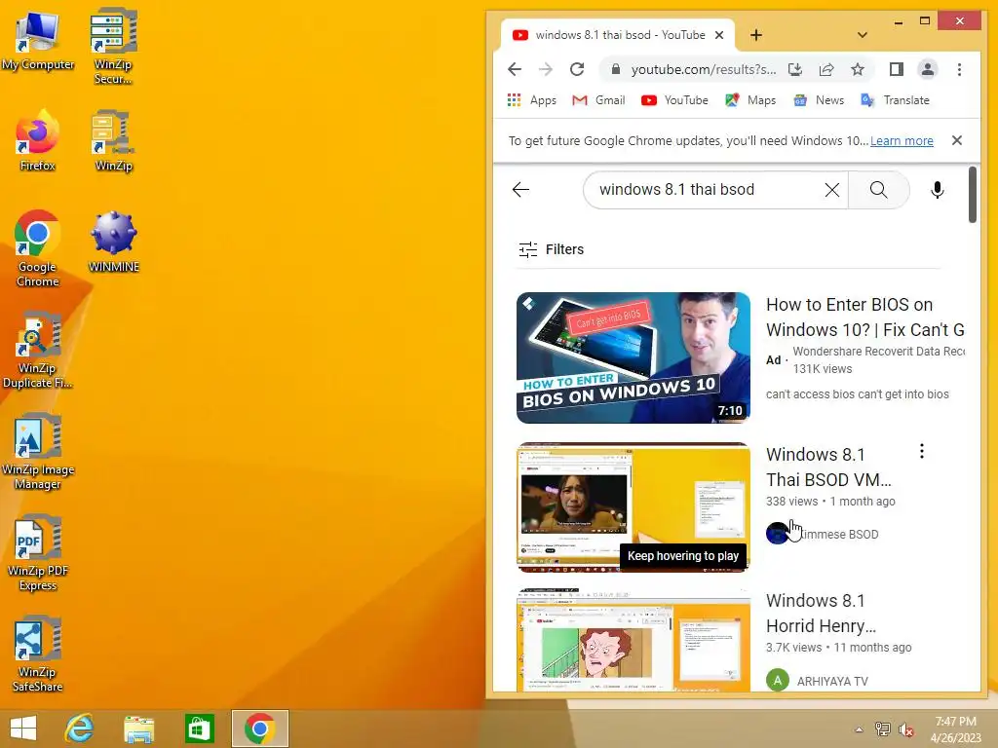Open Apps bookmark shortcut
998x748 pixels.
click(x=532, y=100)
